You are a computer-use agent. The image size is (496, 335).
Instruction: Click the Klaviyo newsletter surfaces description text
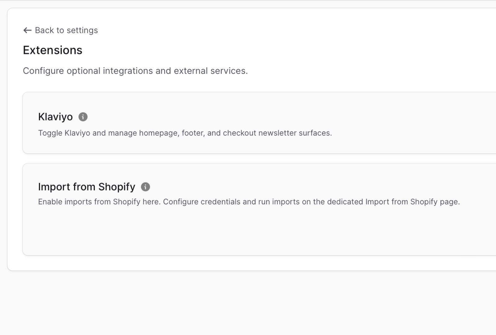pyautogui.click(x=185, y=133)
